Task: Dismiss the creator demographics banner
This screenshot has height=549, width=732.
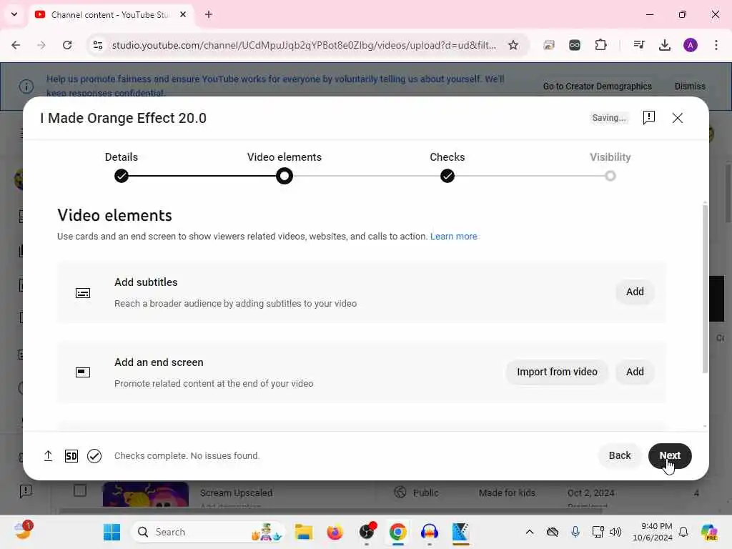Action: click(690, 86)
